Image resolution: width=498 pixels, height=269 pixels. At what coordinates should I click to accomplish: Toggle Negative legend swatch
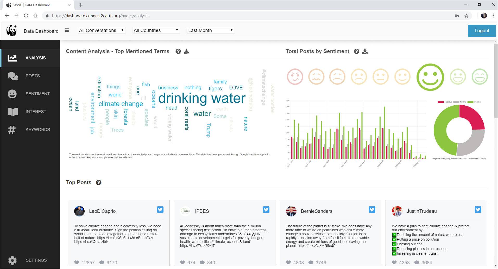click(x=441, y=102)
